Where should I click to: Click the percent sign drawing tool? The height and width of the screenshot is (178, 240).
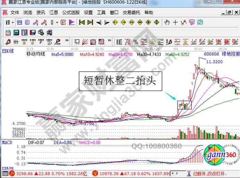click(x=136, y=42)
